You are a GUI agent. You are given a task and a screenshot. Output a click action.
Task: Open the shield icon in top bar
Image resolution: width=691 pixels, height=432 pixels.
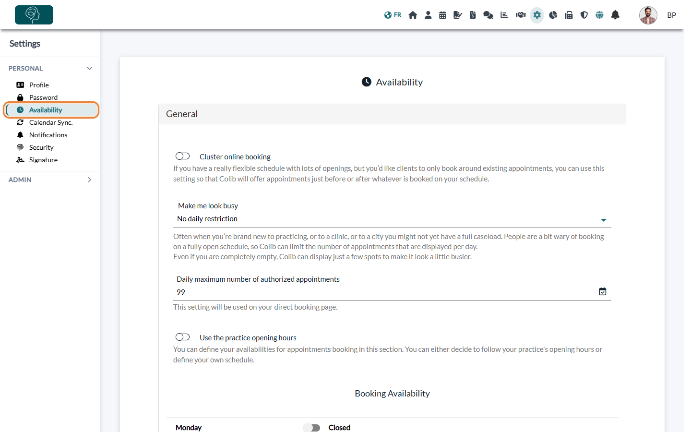[584, 15]
